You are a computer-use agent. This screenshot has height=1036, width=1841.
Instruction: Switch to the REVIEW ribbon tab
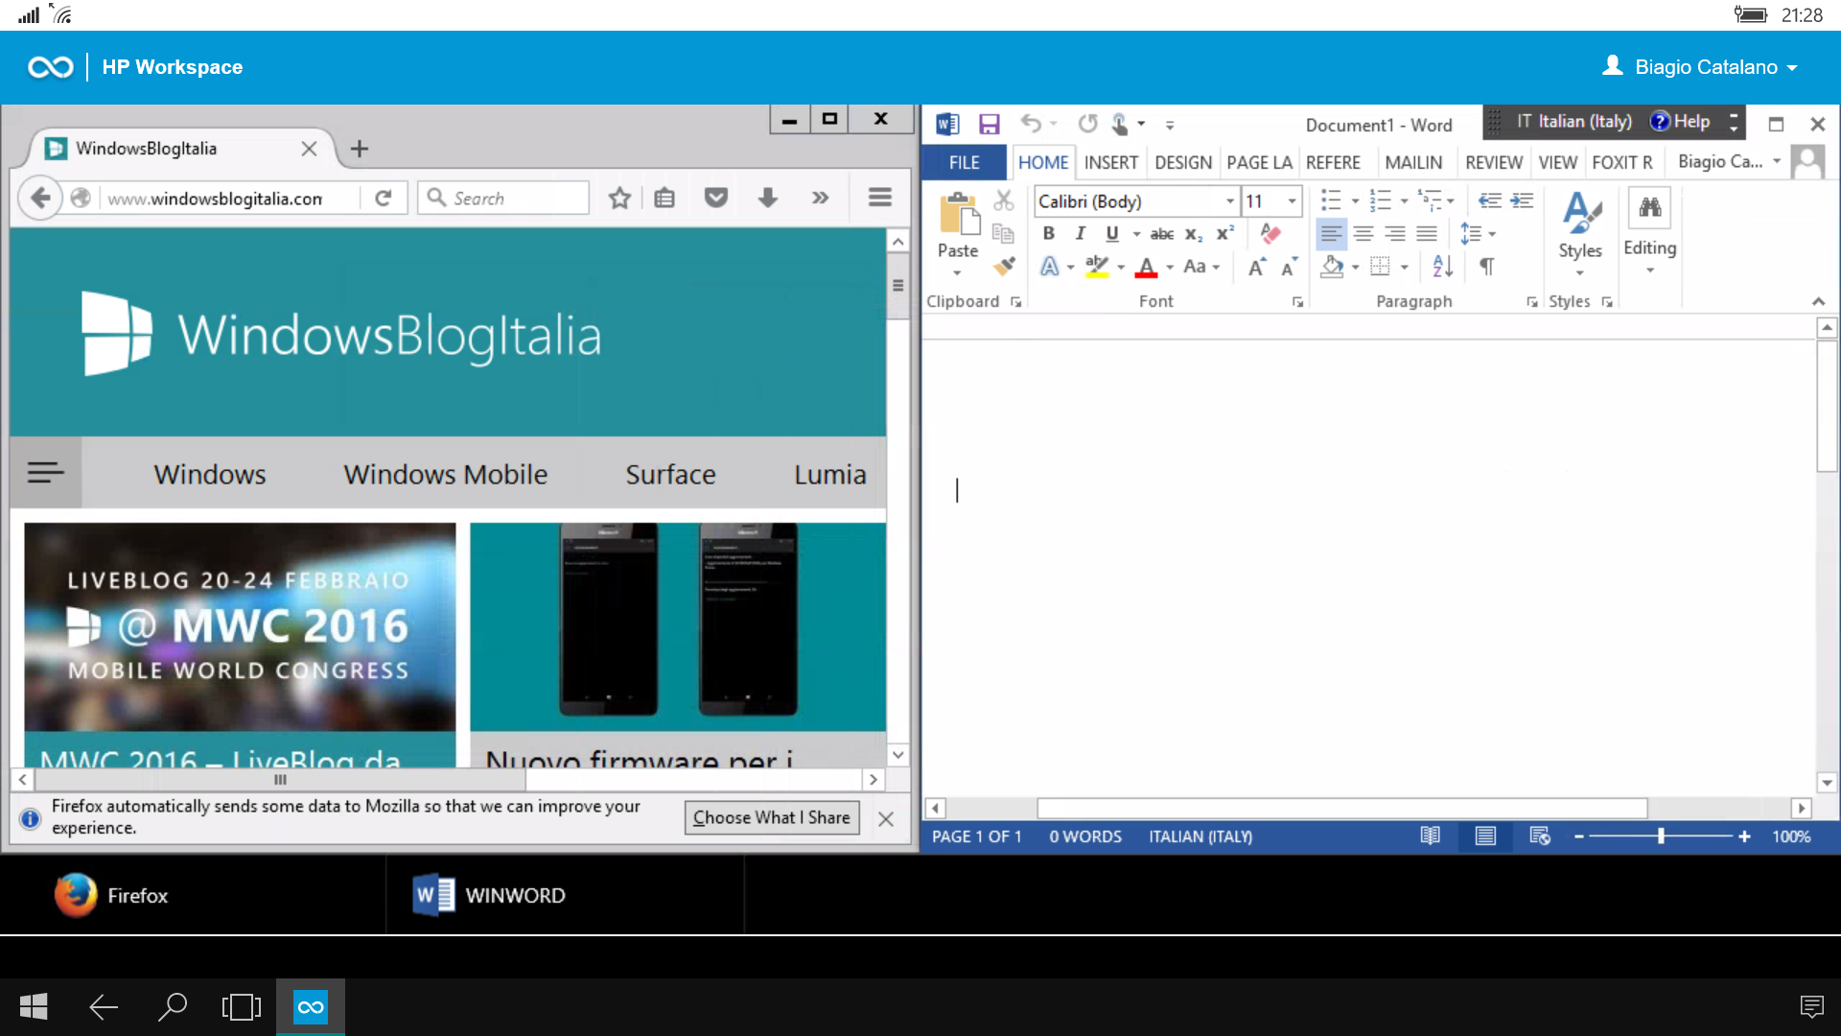point(1493,162)
